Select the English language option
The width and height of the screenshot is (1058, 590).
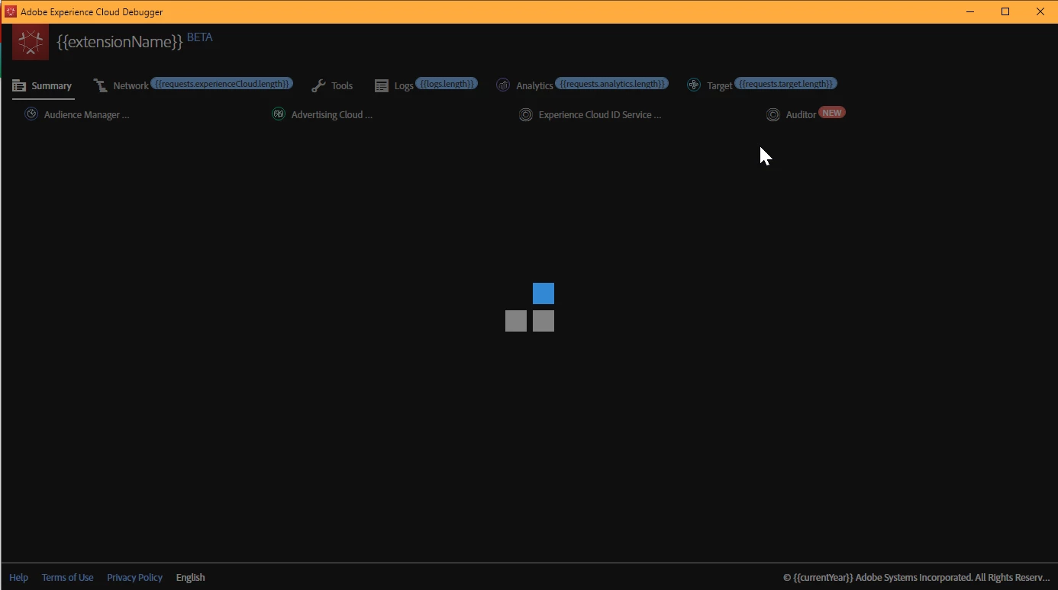pyautogui.click(x=190, y=578)
